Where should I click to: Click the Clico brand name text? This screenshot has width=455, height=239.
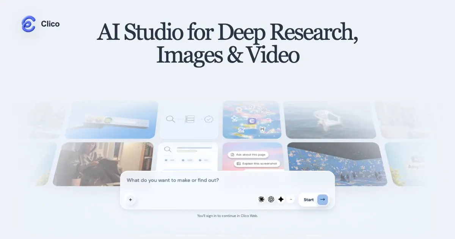tap(50, 24)
